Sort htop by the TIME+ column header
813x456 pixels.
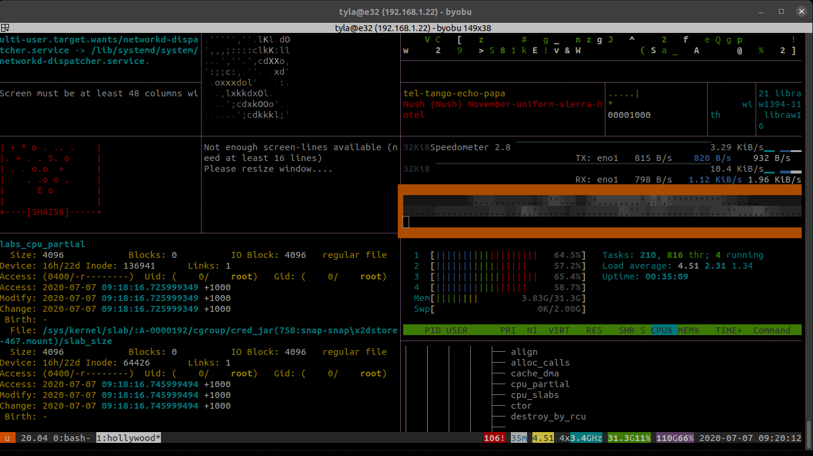click(729, 330)
